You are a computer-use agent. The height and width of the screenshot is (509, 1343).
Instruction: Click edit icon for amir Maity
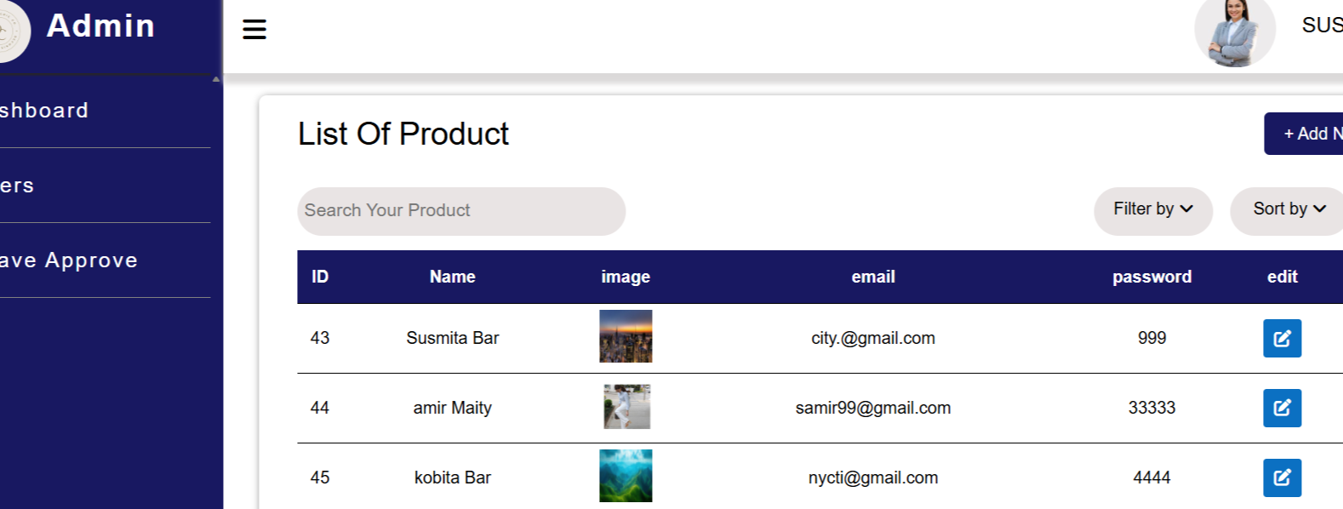coord(1281,408)
